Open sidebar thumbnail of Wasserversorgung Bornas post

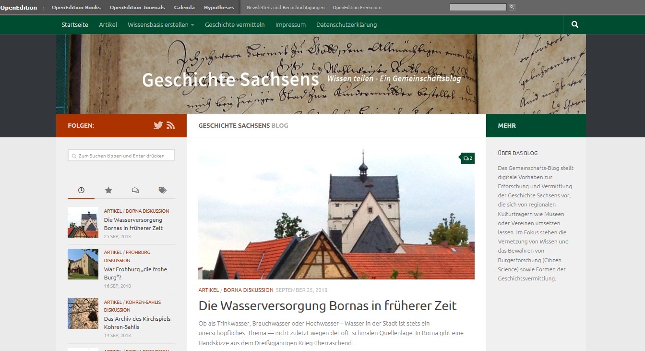pyautogui.click(x=83, y=222)
